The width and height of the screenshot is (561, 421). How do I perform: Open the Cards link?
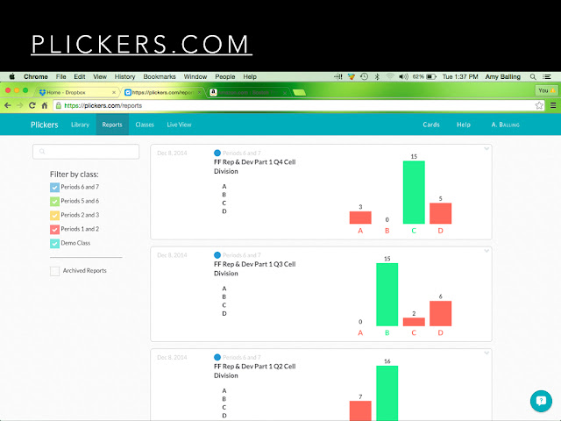coord(431,125)
